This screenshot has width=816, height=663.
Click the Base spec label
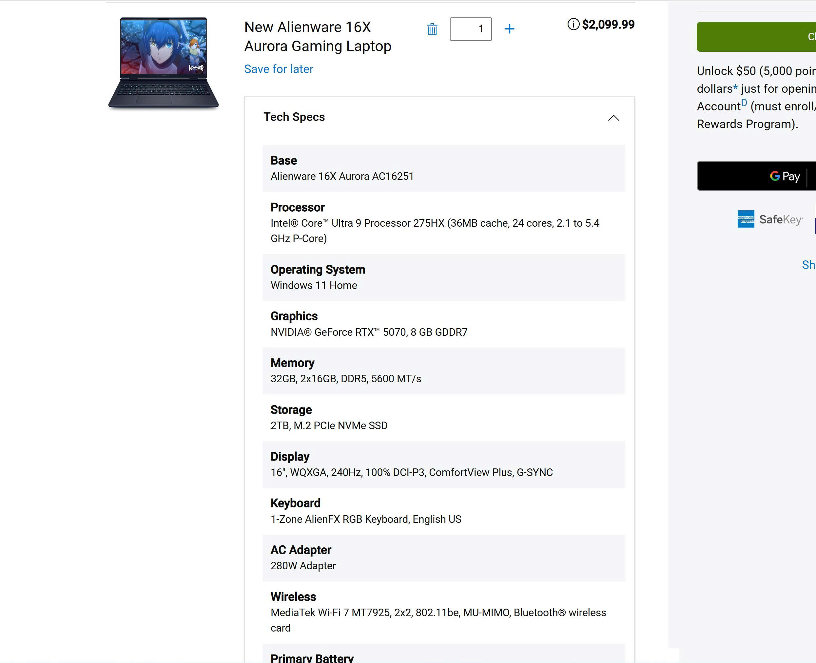coord(283,161)
